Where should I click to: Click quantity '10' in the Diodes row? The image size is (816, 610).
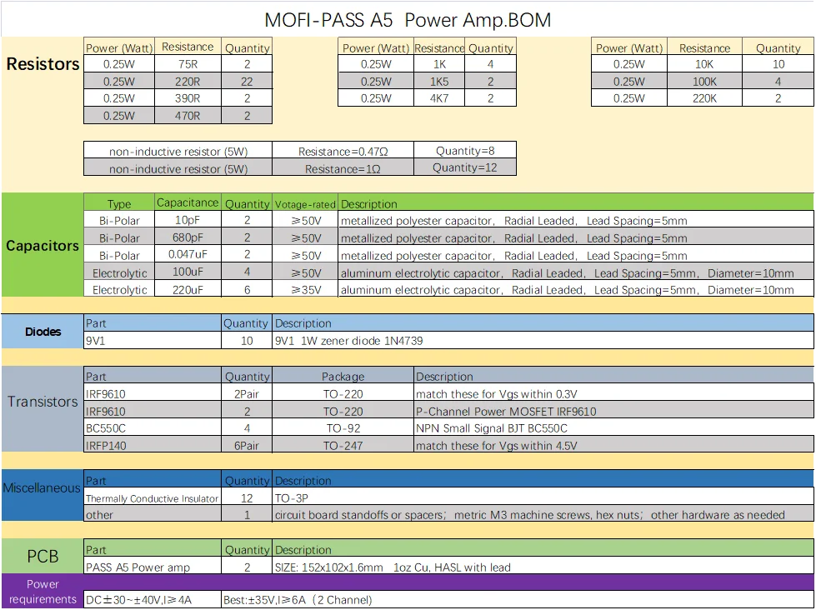[x=247, y=341]
